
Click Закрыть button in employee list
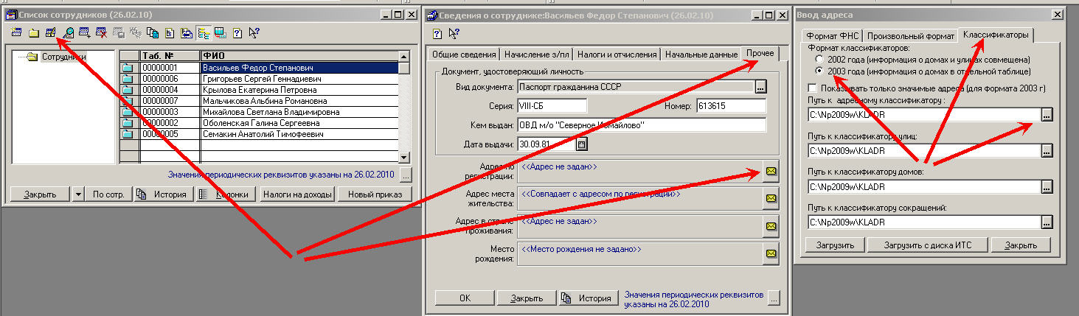tap(40, 194)
